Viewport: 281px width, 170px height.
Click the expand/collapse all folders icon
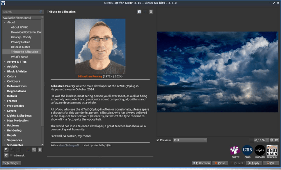coord(34,150)
